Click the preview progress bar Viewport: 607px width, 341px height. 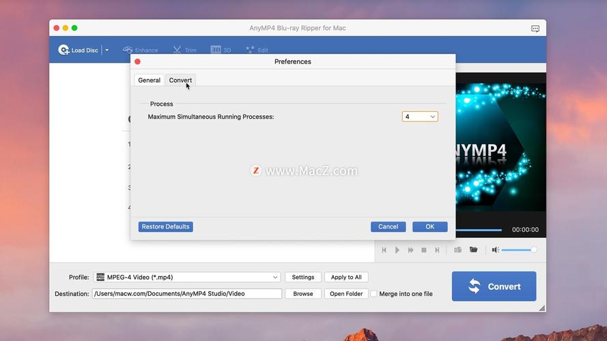click(x=479, y=230)
